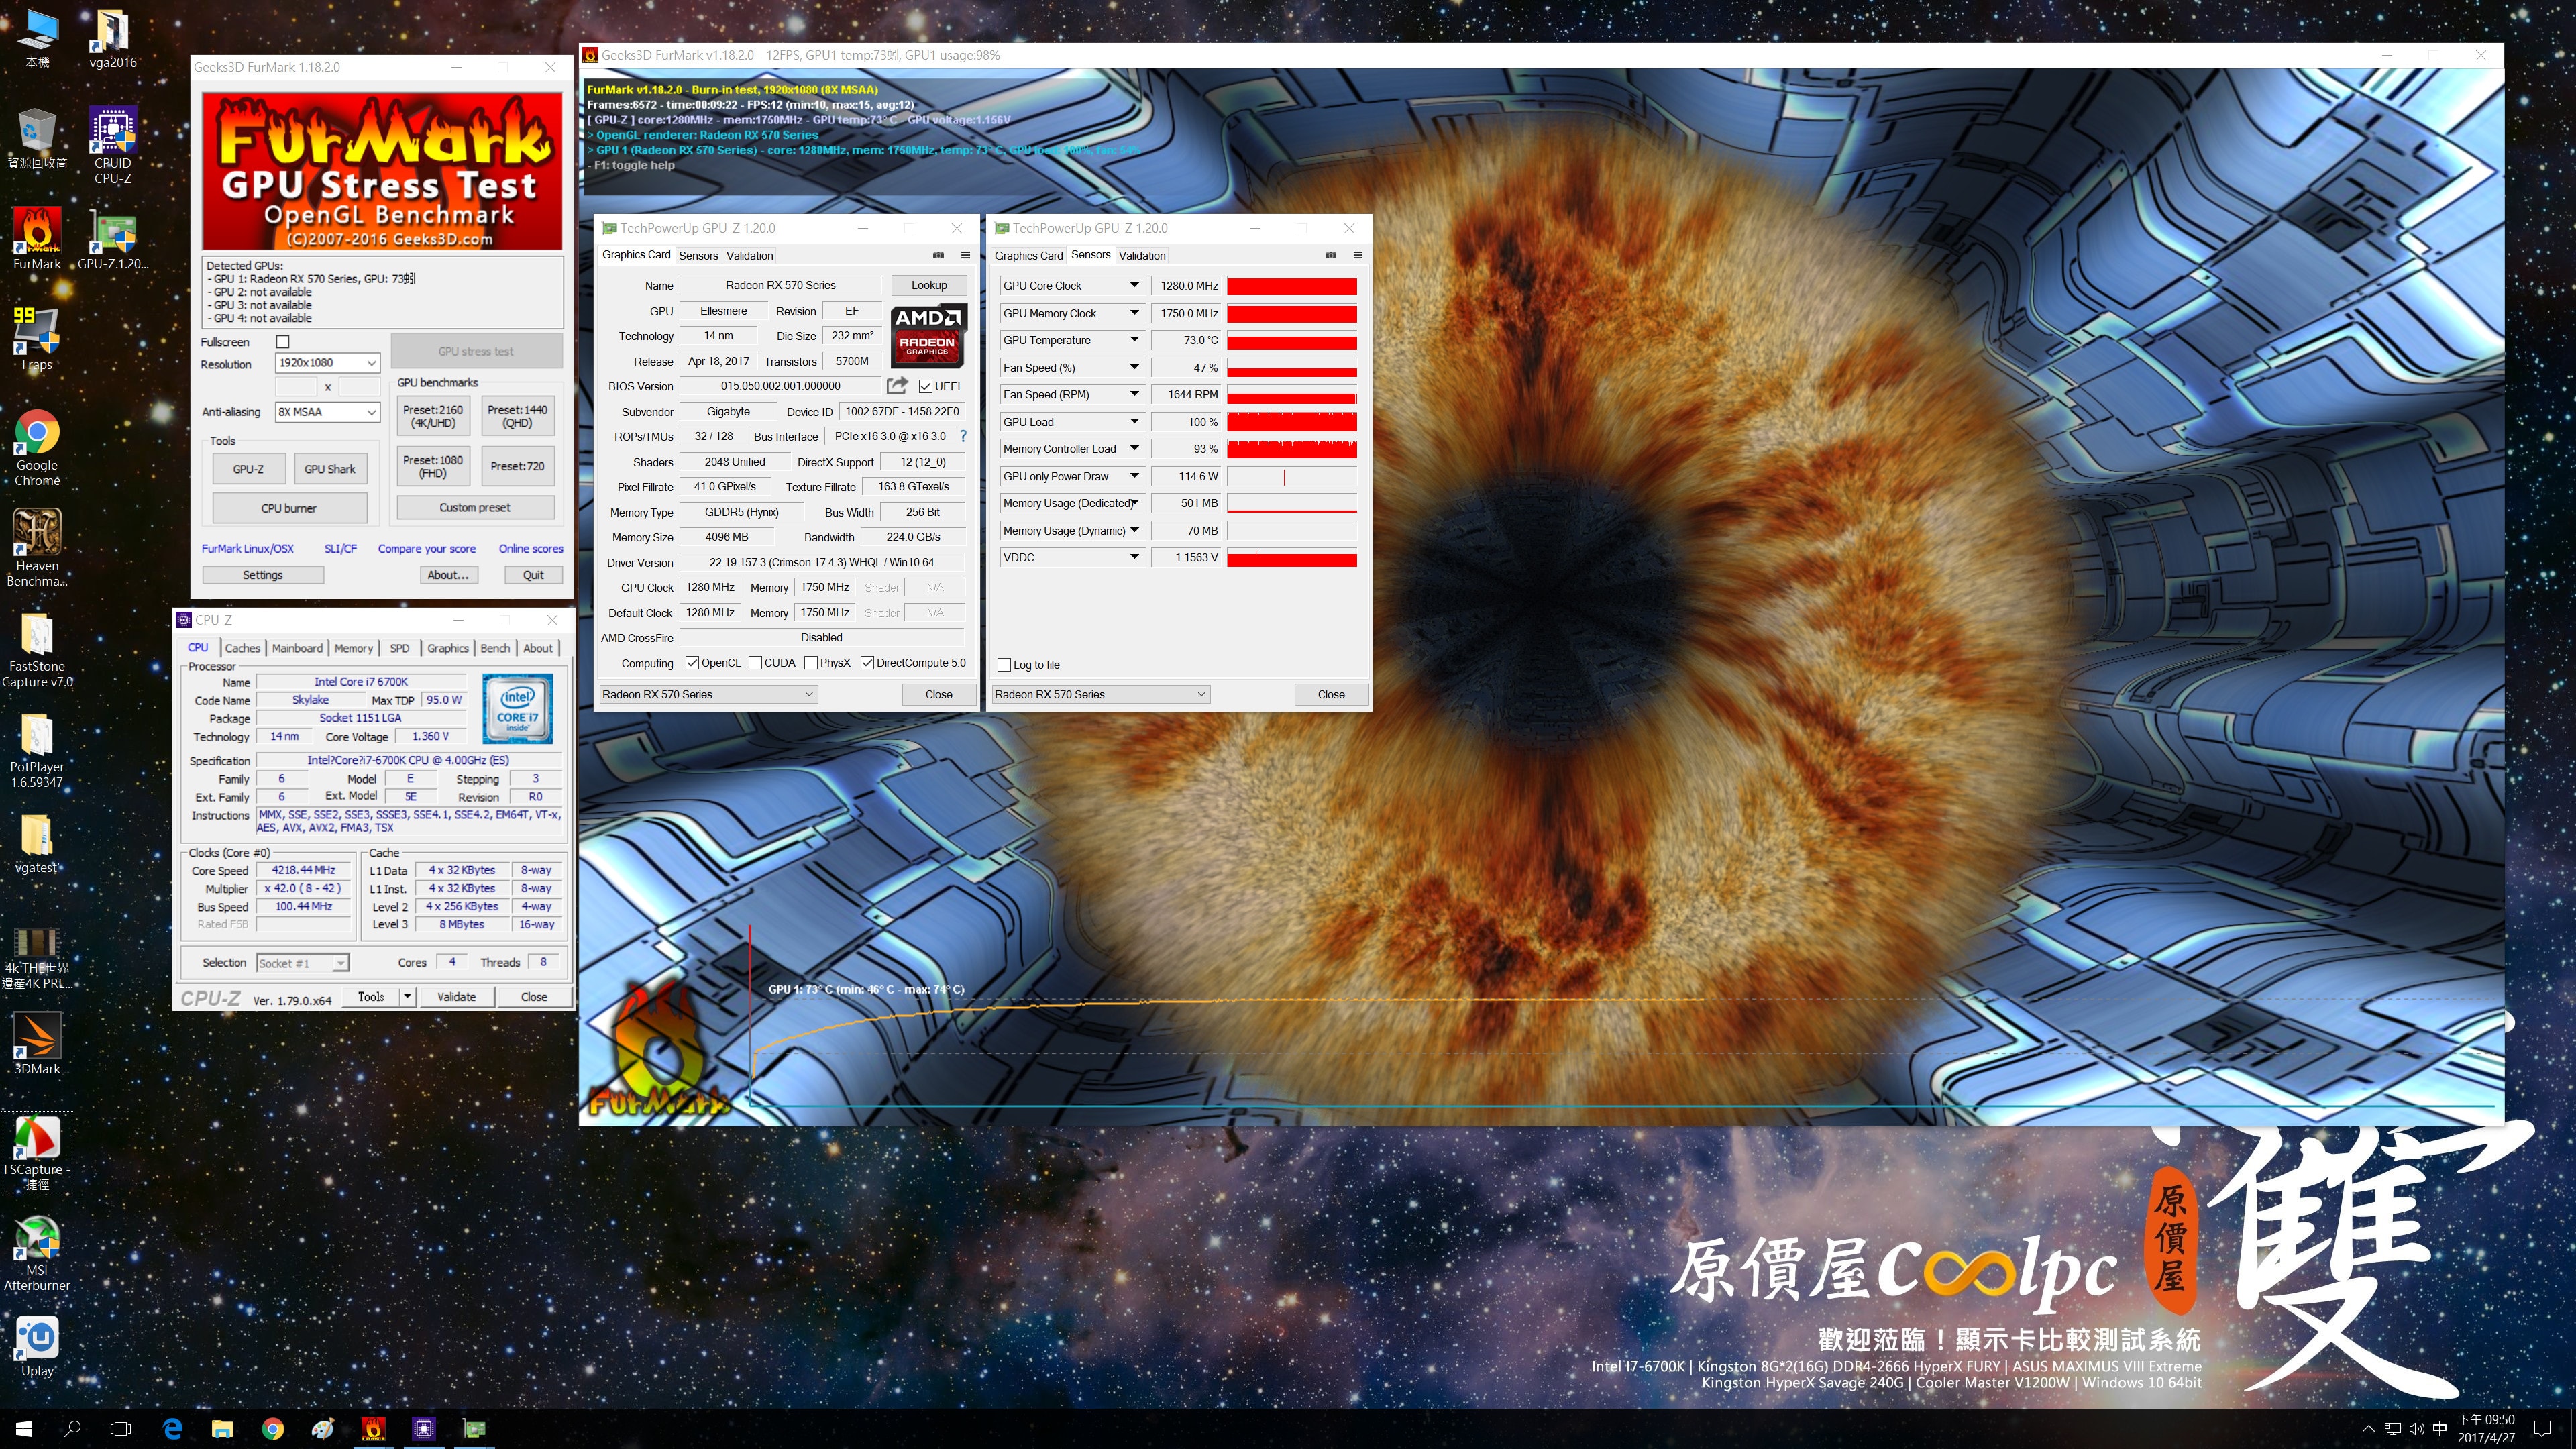Expand GPU Temperature sensor dropdown
2576x1449 pixels.
pos(1134,340)
